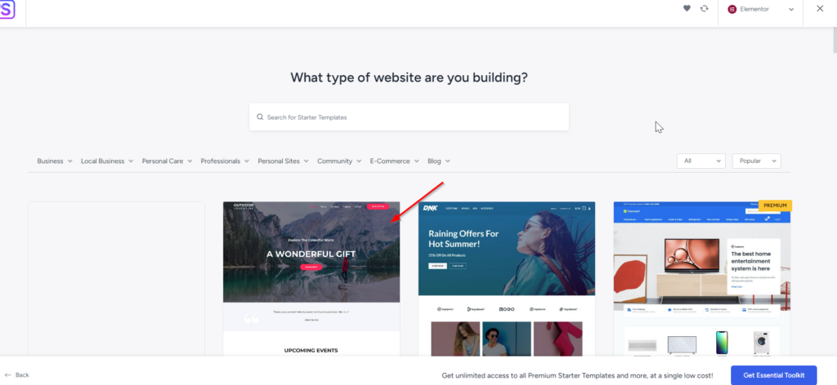The height and width of the screenshot is (385, 837).
Task: Click the Back link at bottom
Action: click(22, 375)
